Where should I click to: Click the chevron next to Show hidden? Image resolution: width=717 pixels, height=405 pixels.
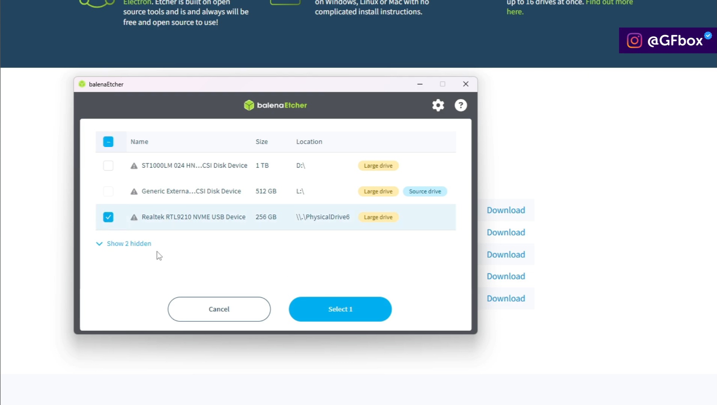pos(99,244)
